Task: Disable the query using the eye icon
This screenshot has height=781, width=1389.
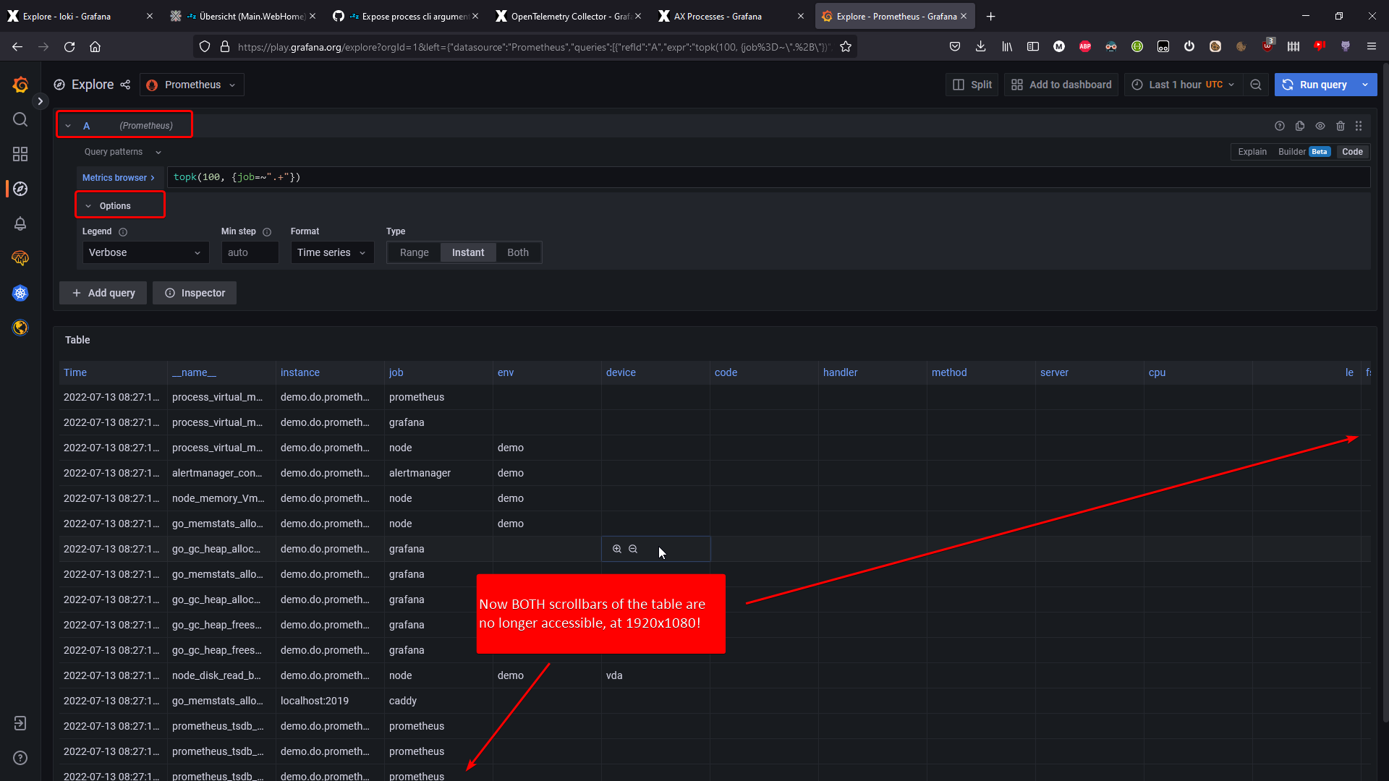Action: pos(1320,126)
